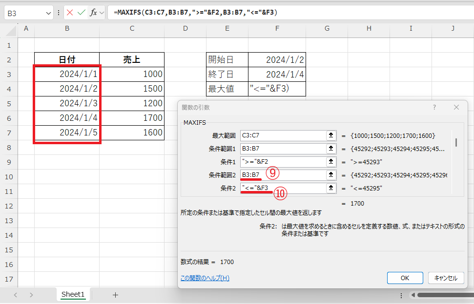The image size is (474, 304).
Task: Select column C header
Action: [x=132, y=29]
